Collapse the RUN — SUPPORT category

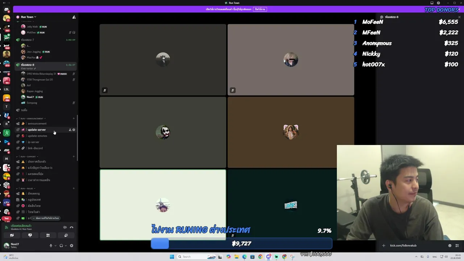click(28, 157)
